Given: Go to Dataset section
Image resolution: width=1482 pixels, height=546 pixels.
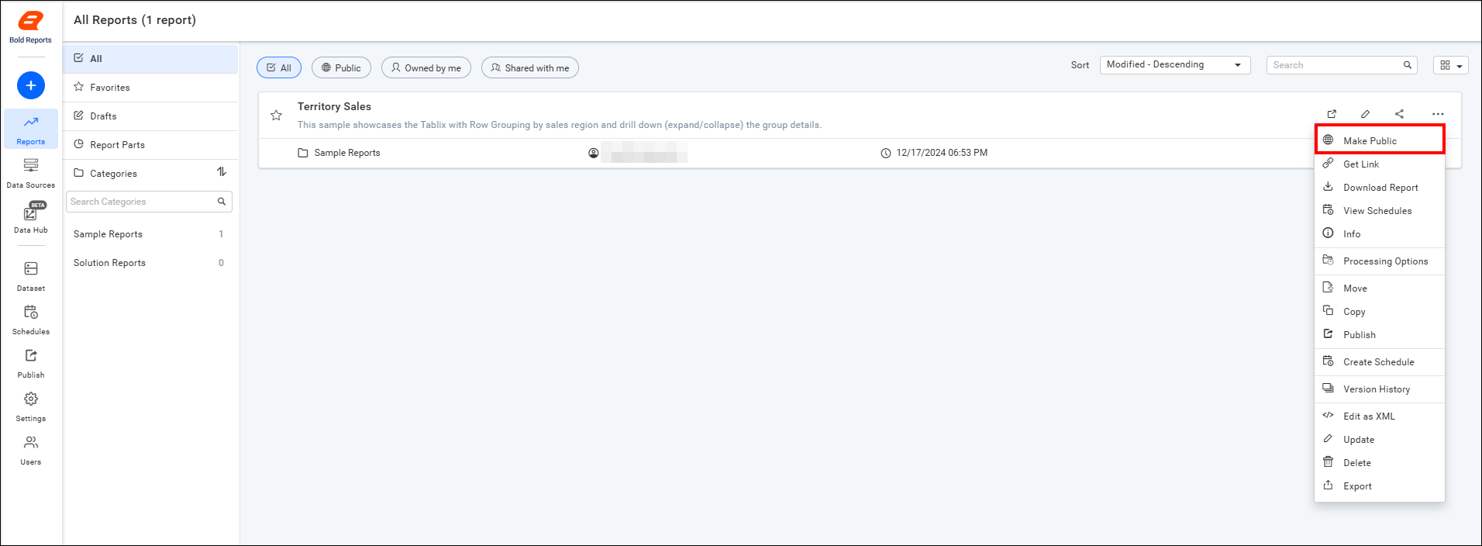Looking at the screenshot, I should (31, 276).
